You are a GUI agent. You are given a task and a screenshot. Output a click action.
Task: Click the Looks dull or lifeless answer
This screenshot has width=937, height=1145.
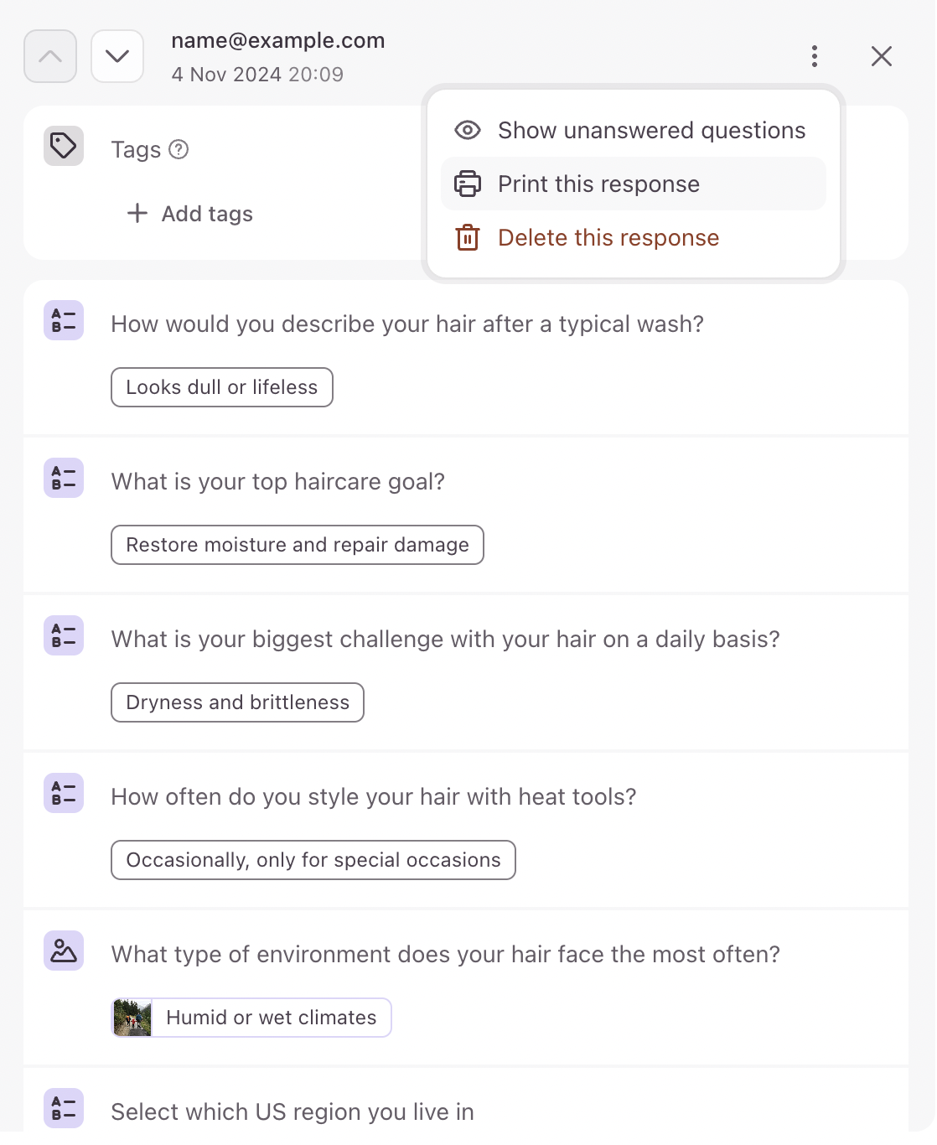click(x=222, y=387)
